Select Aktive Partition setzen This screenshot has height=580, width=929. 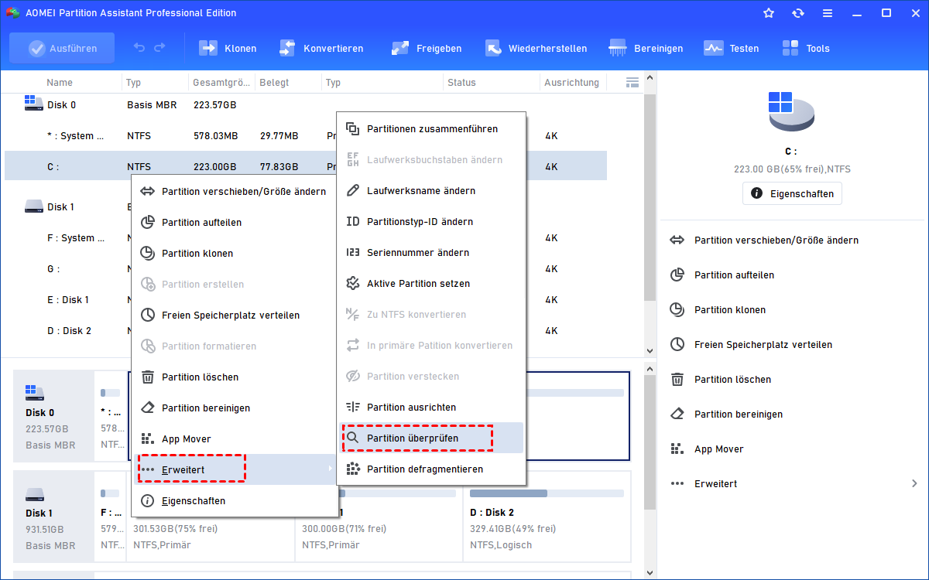431,284
